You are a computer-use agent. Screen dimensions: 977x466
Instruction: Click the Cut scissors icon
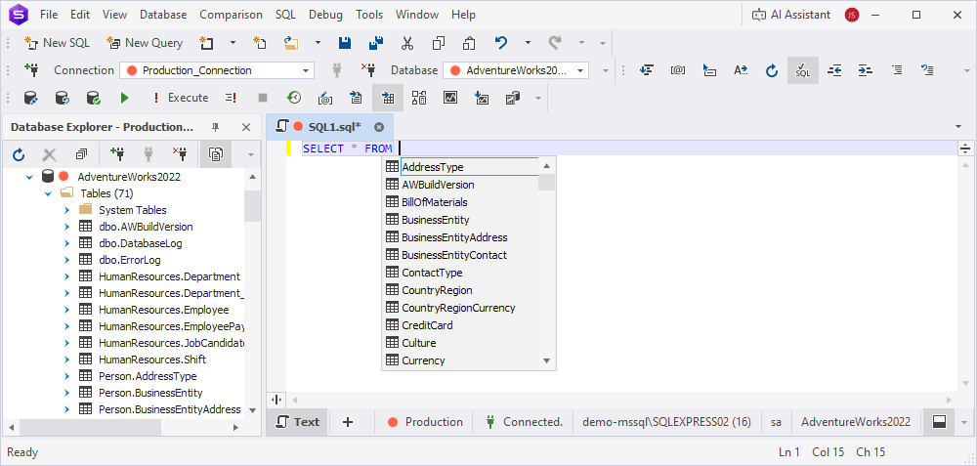407,43
